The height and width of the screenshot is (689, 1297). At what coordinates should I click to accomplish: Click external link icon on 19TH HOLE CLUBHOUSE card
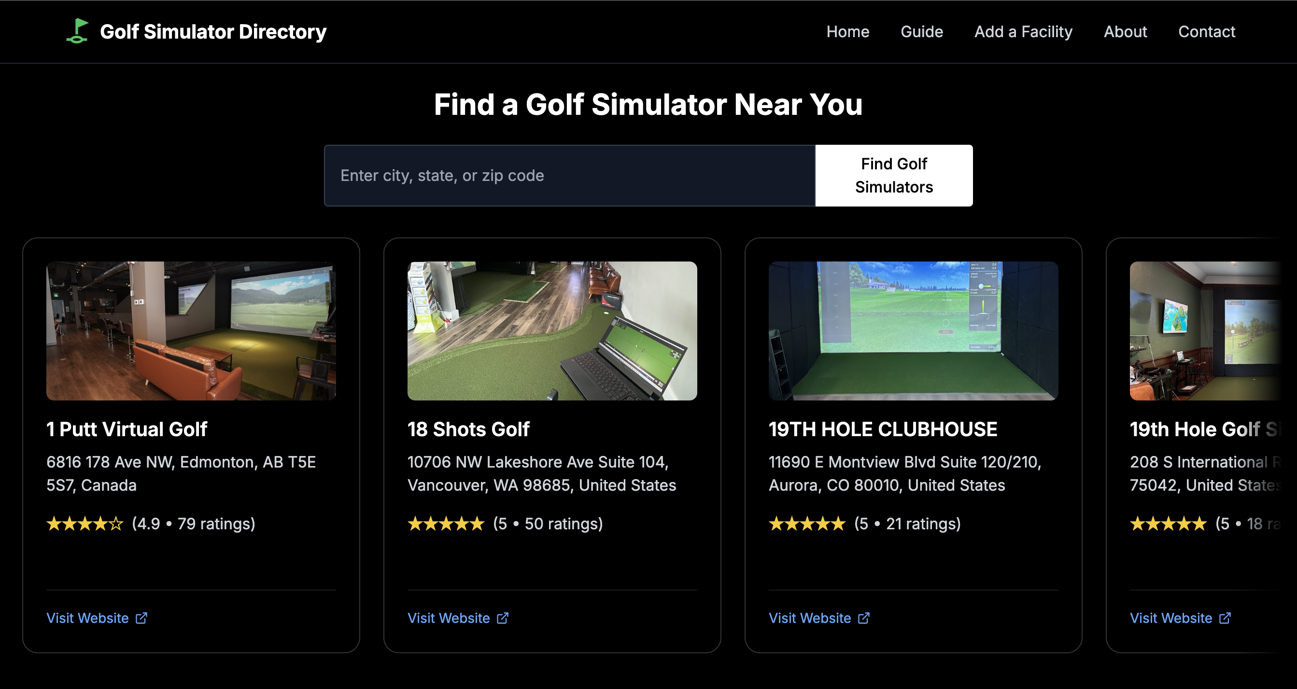click(863, 618)
